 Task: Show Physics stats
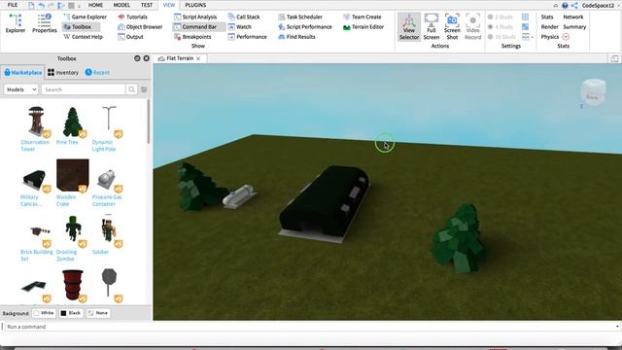[550, 37]
